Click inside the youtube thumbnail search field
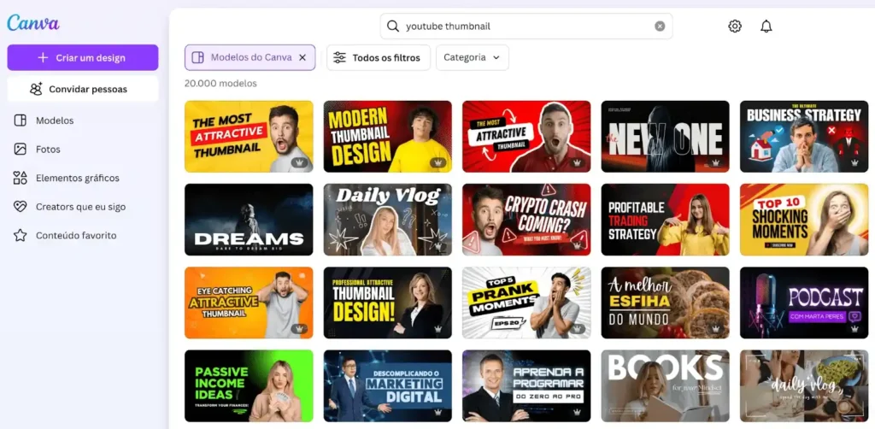The width and height of the screenshot is (875, 429). 526,26
